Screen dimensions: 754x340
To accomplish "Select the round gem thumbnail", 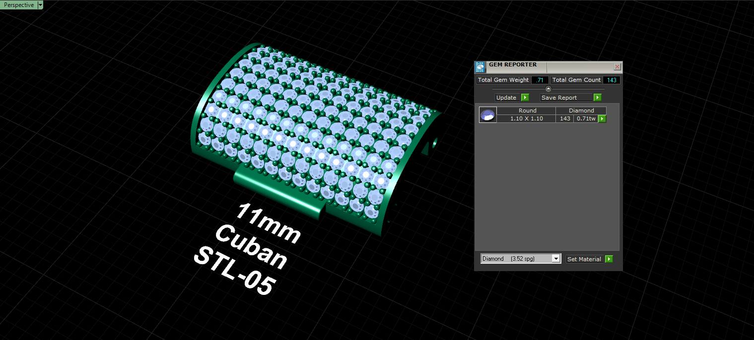I will 488,115.
